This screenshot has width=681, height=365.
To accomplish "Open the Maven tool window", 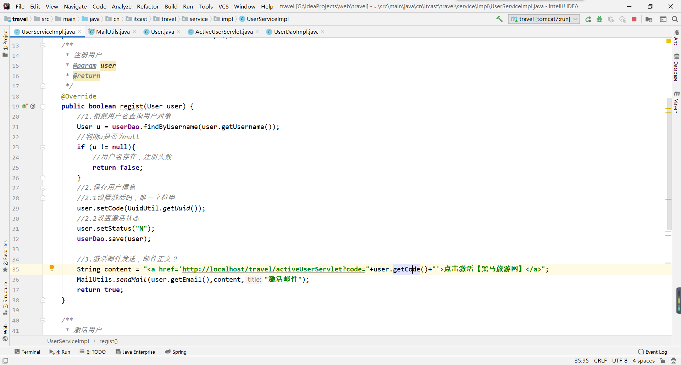I will pos(676,102).
